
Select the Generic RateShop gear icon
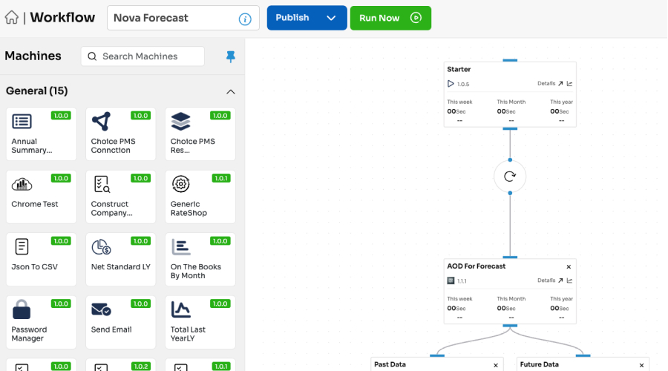coord(180,184)
